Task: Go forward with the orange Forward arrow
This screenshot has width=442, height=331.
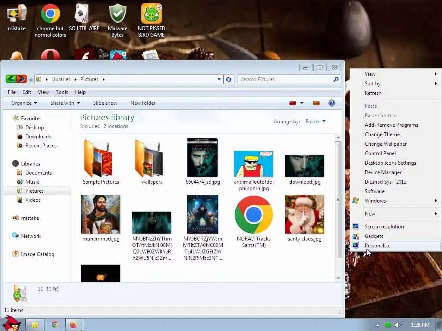Action: point(22,79)
